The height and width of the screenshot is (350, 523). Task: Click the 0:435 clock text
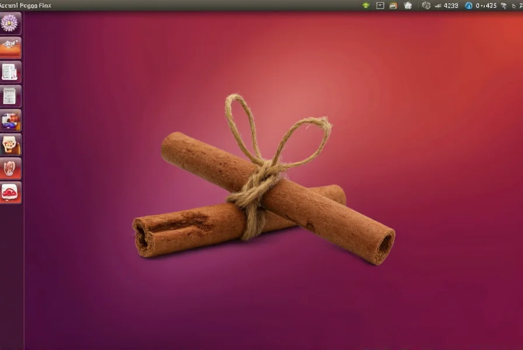coord(486,5)
